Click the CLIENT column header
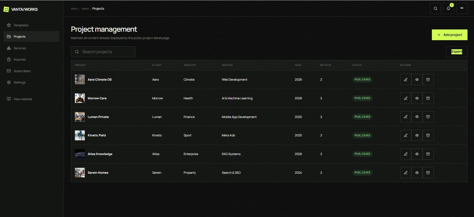474x217 pixels. (x=157, y=65)
